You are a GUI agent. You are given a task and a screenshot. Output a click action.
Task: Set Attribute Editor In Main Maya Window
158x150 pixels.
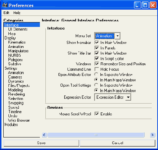(x=96, y=80)
